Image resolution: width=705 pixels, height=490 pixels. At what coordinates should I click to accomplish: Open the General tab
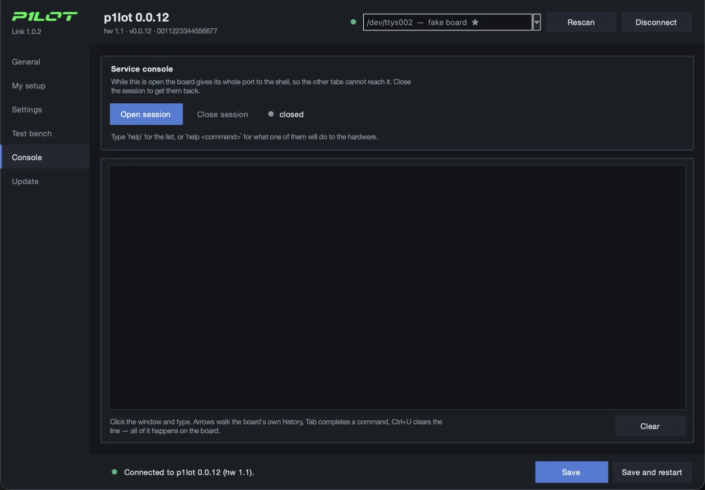tap(45, 62)
